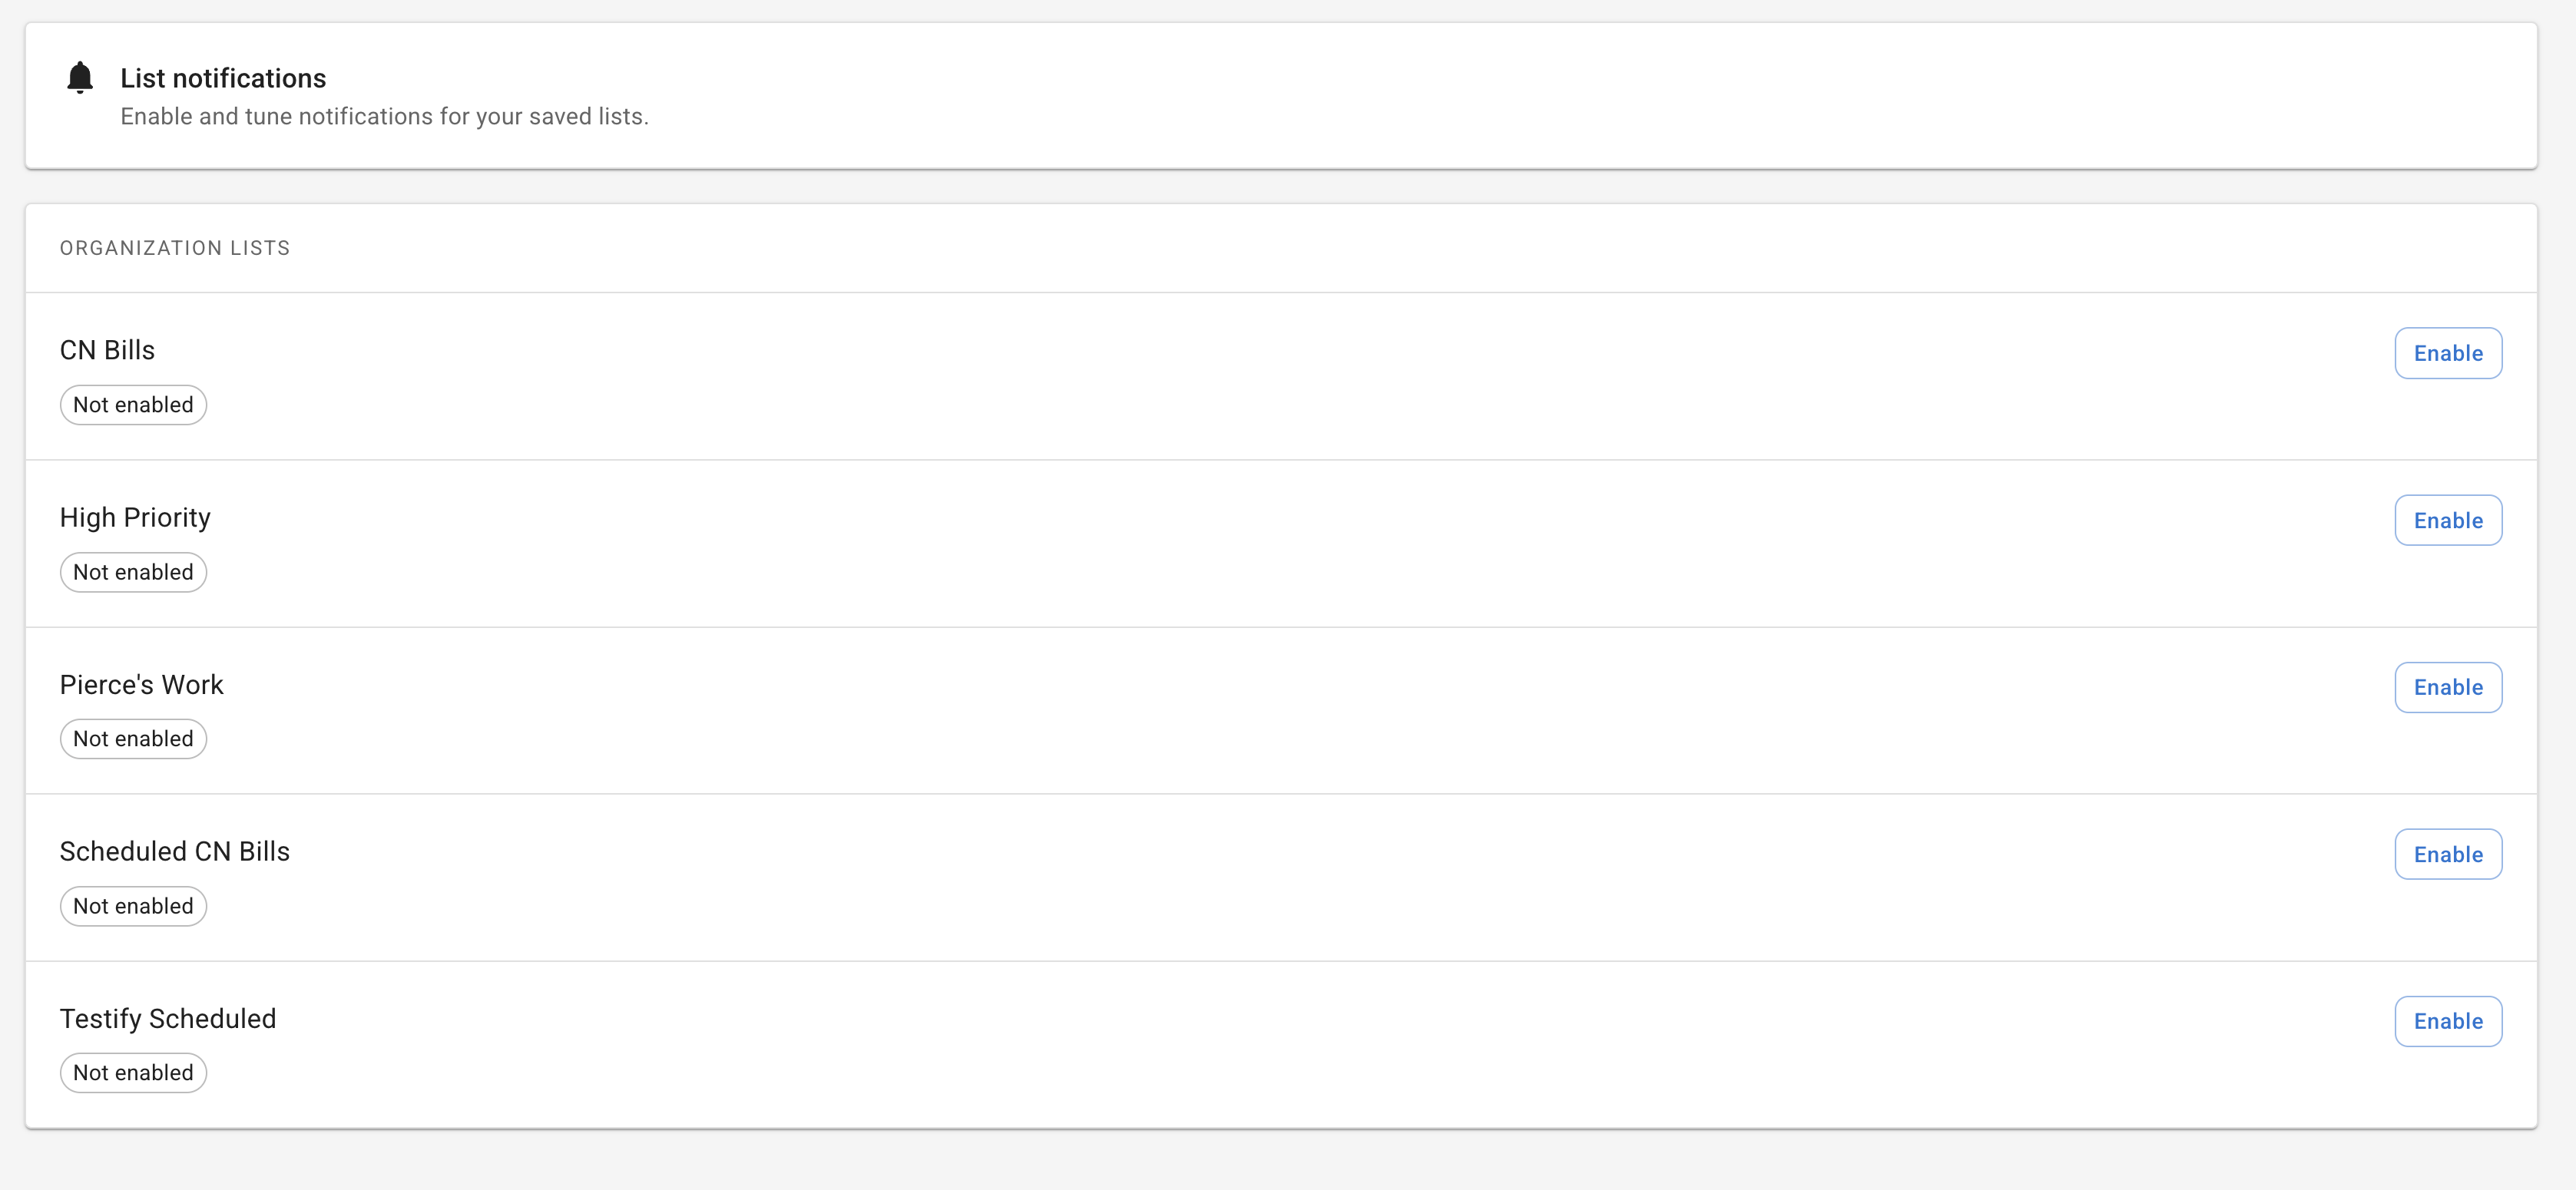Click the bell notifications icon
This screenshot has height=1190, width=2576.
pos(80,78)
